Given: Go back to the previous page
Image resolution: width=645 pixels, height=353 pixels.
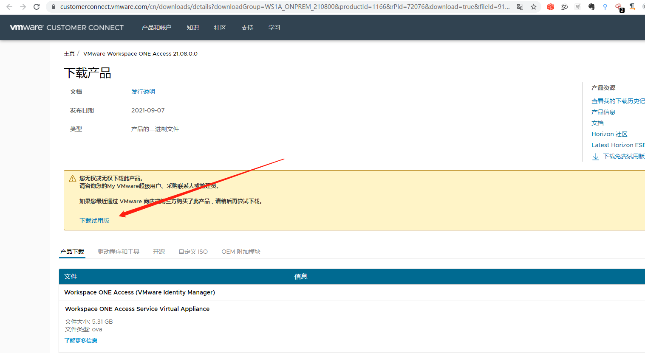Looking at the screenshot, I should pos(9,7).
